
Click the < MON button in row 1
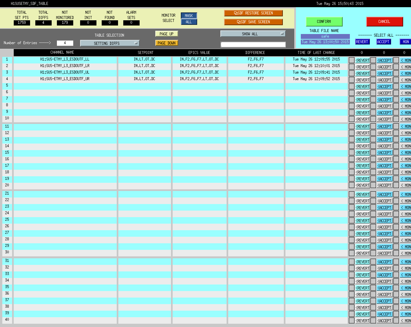[406, 60]
